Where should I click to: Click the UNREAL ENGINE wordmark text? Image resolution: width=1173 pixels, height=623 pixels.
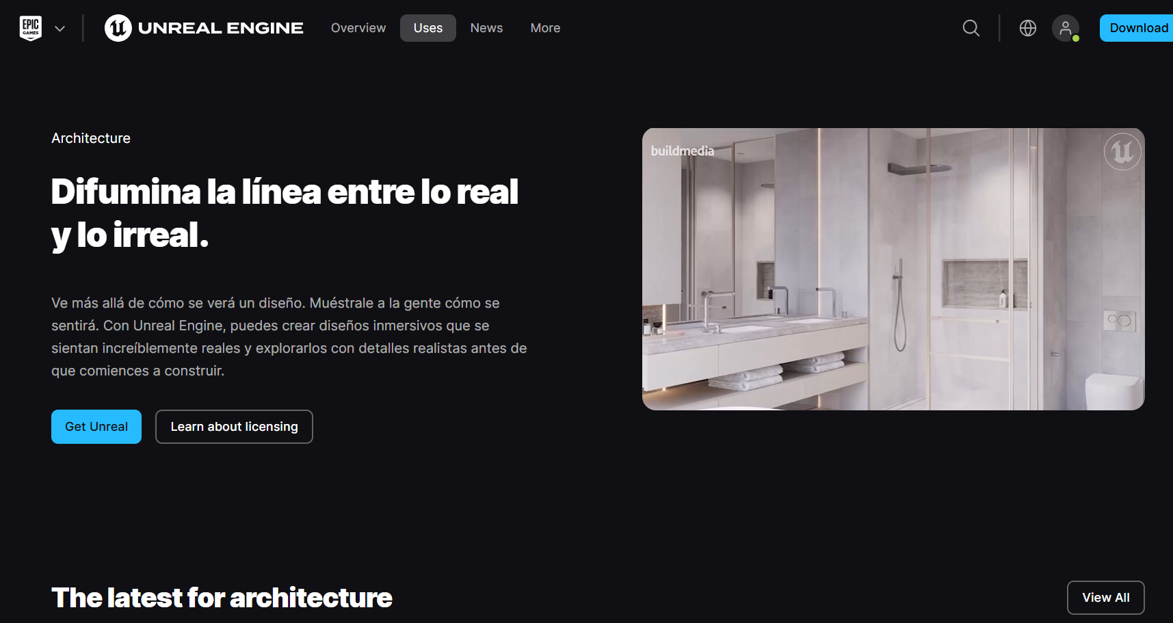(221, 28)
